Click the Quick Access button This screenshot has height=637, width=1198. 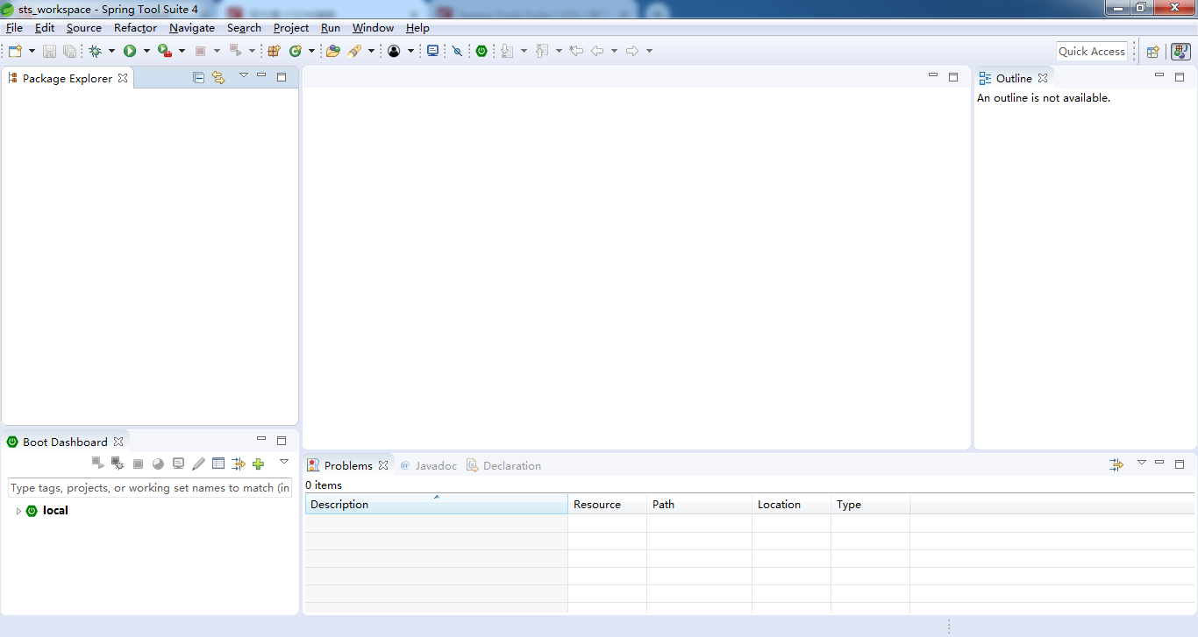pos(1091,51)
